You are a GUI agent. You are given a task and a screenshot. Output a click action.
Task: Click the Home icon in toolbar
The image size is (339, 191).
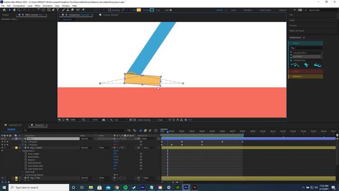click(4, 10)
